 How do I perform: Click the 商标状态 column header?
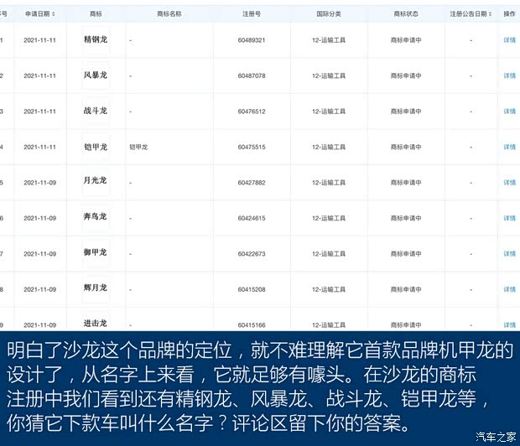click(406, 14)
